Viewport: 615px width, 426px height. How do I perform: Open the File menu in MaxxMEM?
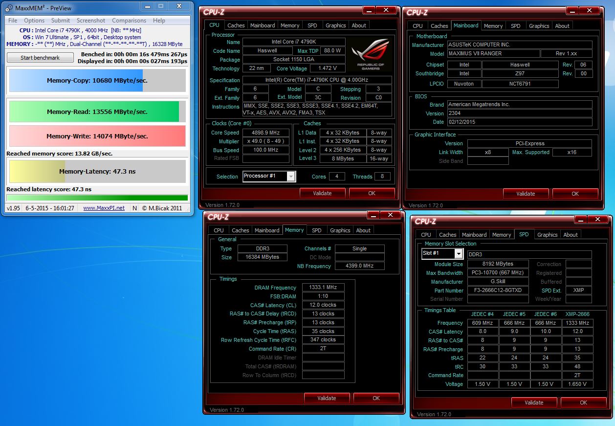pos(13,21)
